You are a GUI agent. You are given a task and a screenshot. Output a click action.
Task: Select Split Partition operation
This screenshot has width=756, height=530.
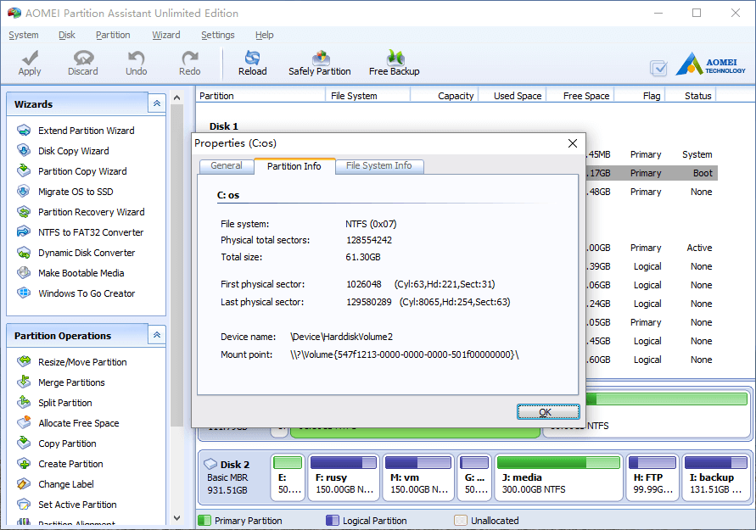click(x=65, y=403)
